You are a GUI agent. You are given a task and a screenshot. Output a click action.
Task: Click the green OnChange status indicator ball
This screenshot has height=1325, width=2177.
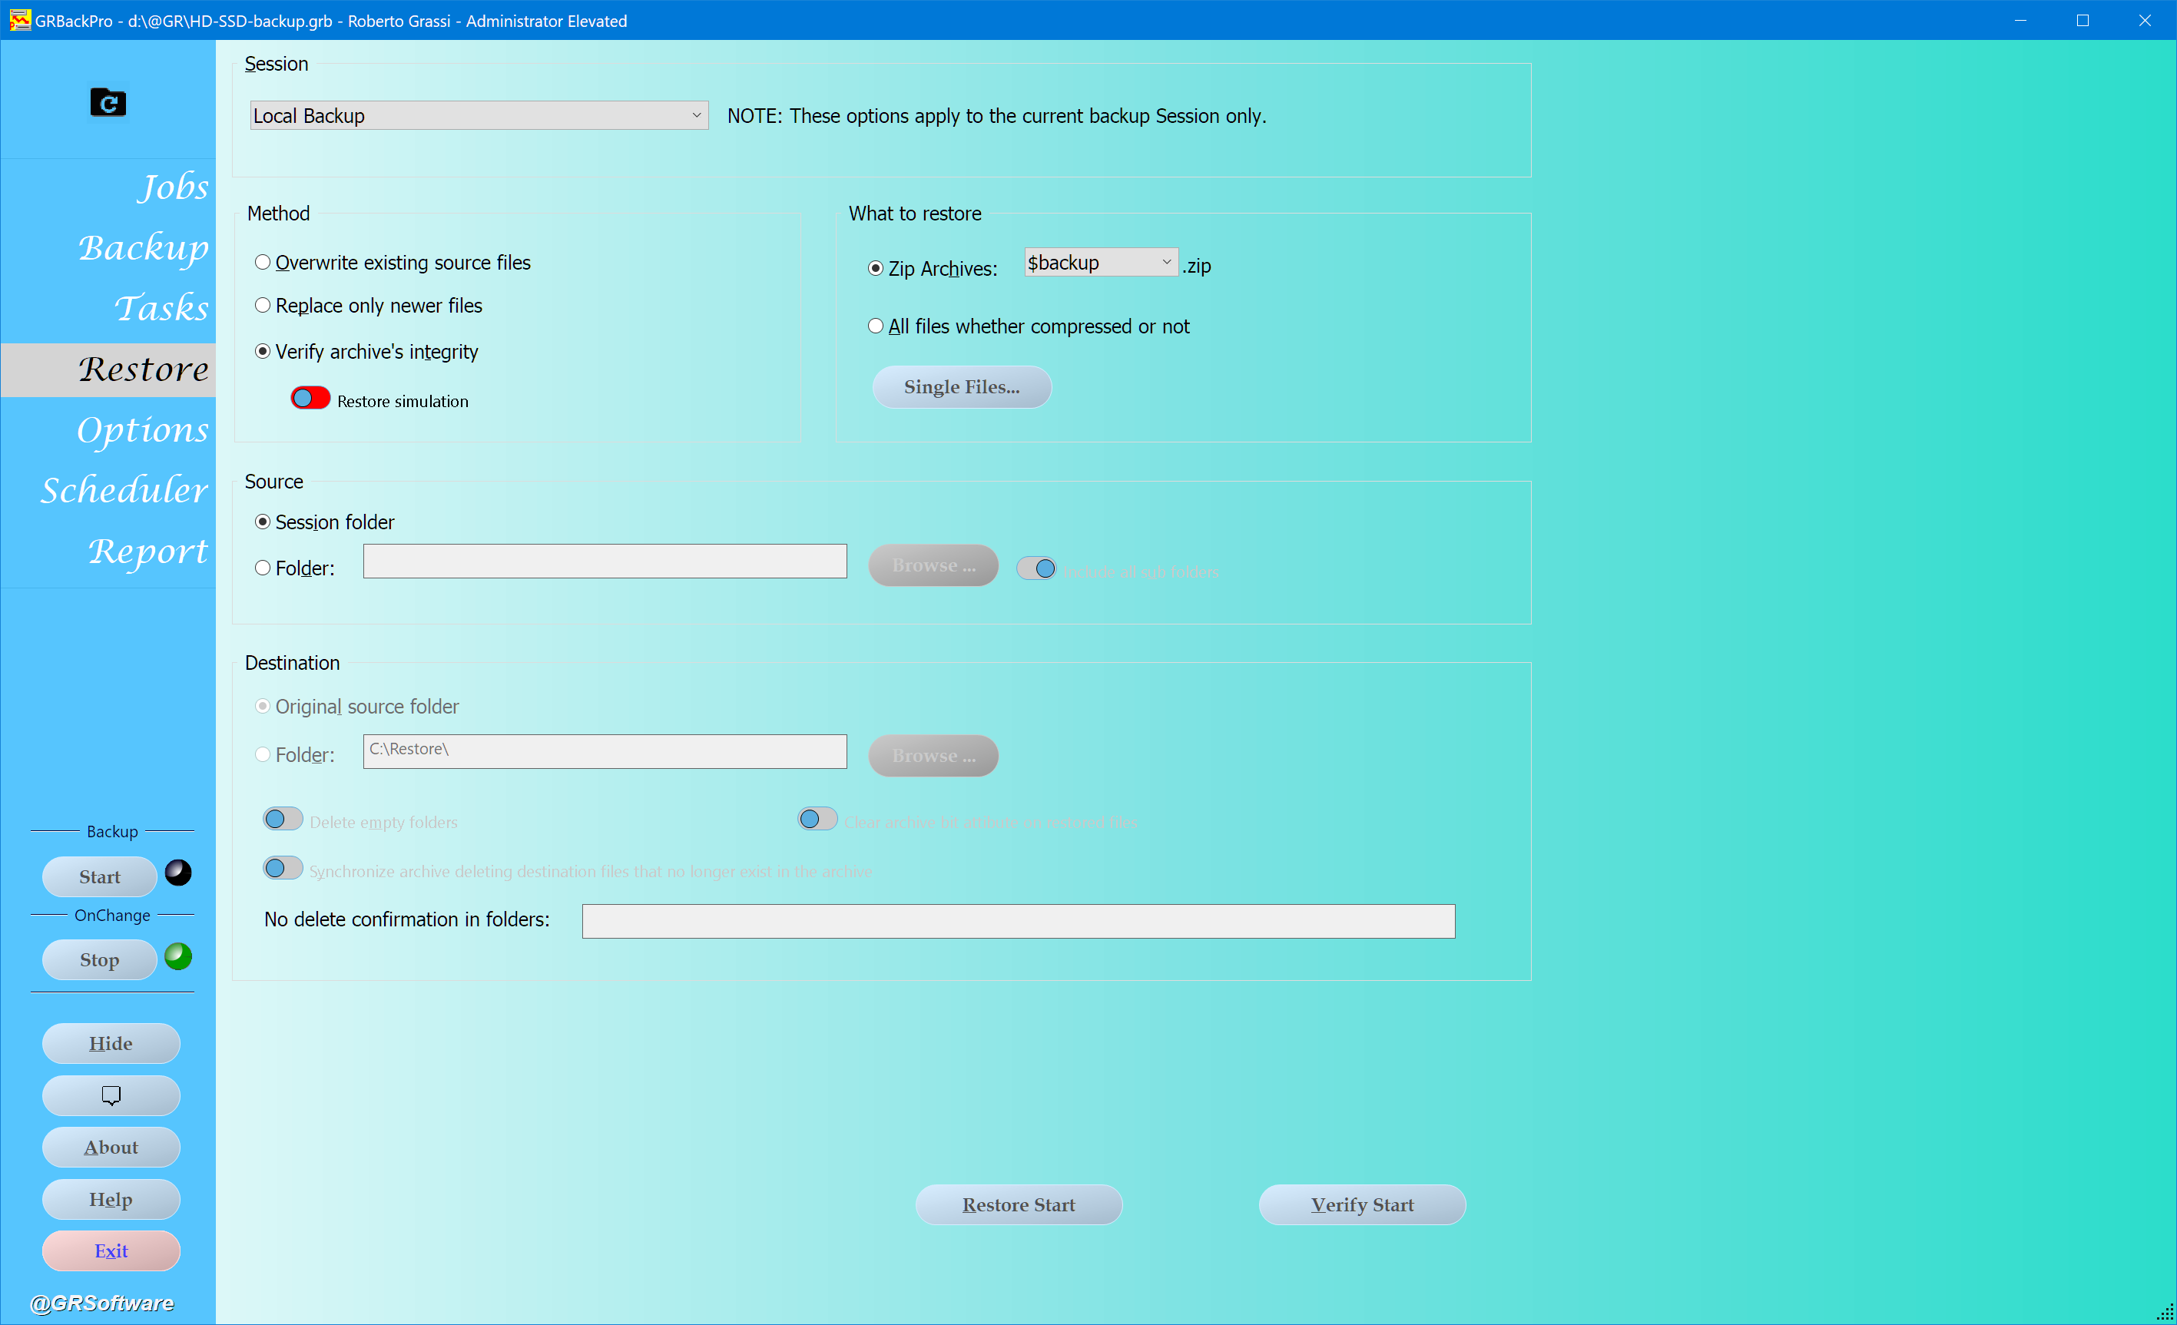point(177,956)
